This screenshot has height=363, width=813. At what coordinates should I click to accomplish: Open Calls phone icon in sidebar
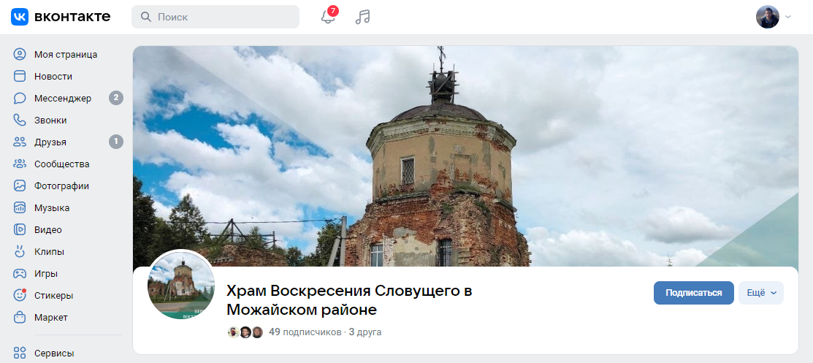pyautogui.click(x=20, y=120)
